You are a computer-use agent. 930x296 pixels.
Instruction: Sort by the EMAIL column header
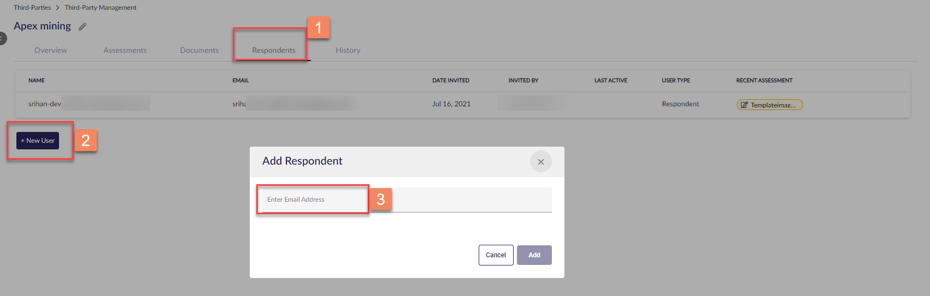point(240,81)
